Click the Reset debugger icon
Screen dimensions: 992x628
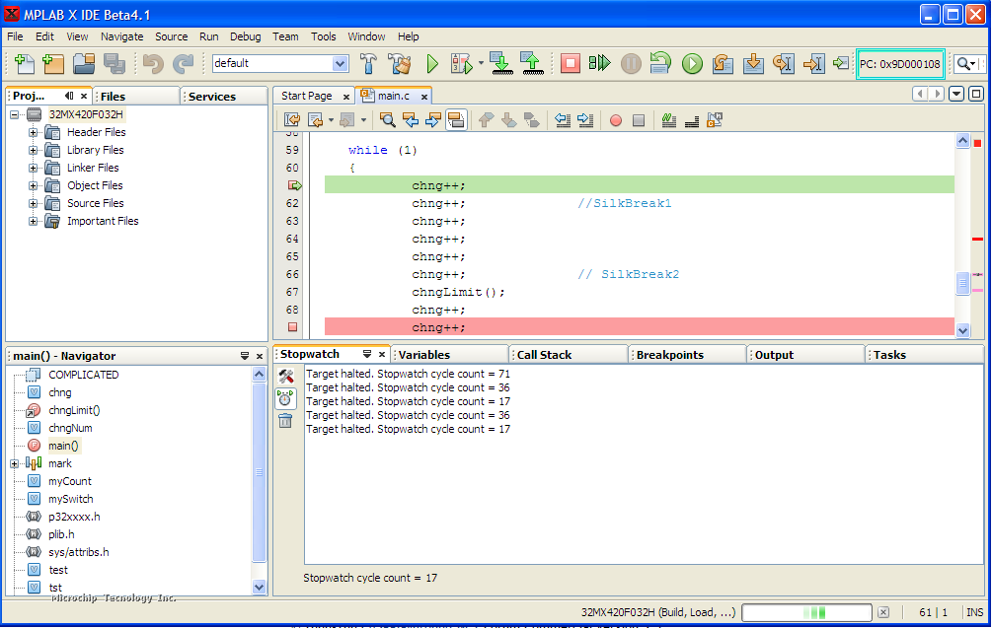[x=660, y=64]
